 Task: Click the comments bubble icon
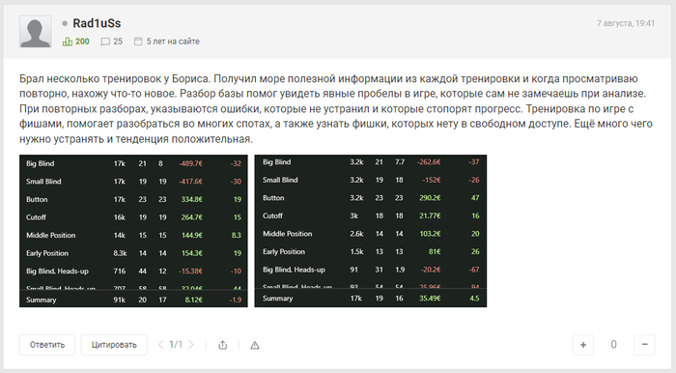pyautogui.click(x=105, y=42)
